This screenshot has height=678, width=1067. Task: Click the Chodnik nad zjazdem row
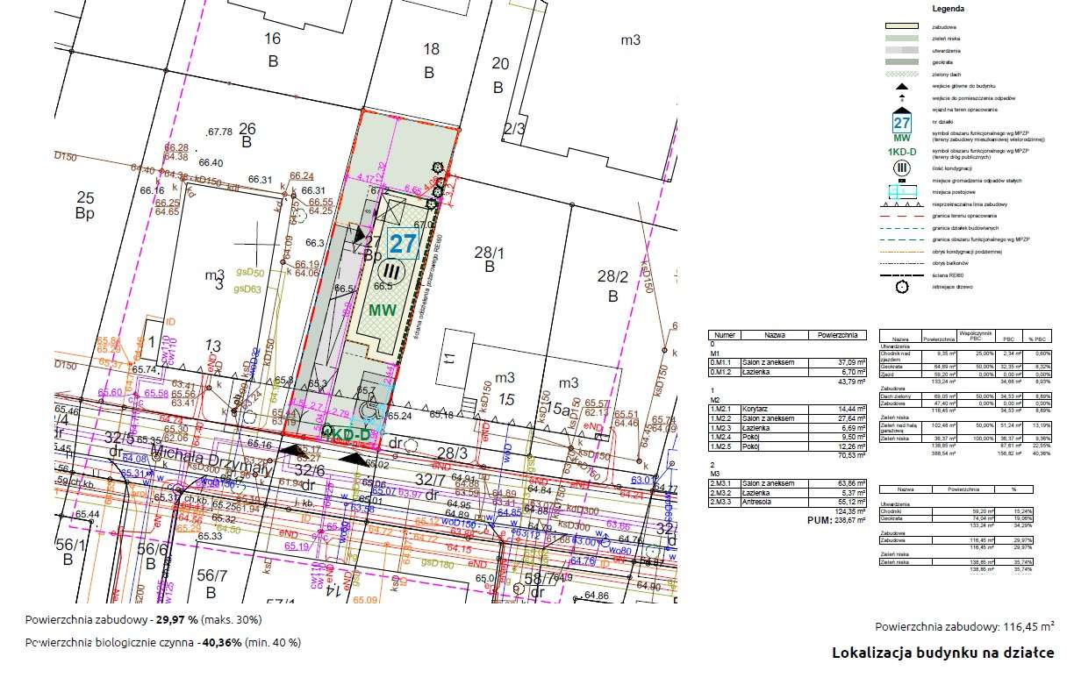pyautogui.click(x=965, y=357)
